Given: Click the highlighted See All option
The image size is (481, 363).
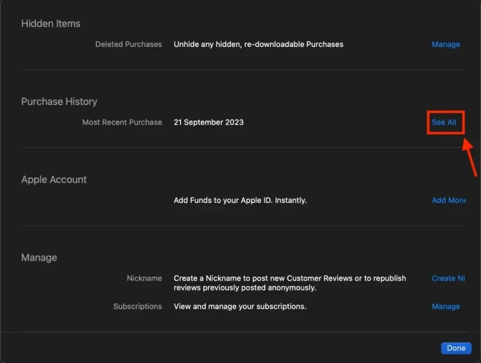Looking at the screenshot, I should click(x=445, y=122).
